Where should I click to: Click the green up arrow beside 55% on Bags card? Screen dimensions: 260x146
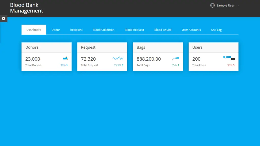pos(178,65)
